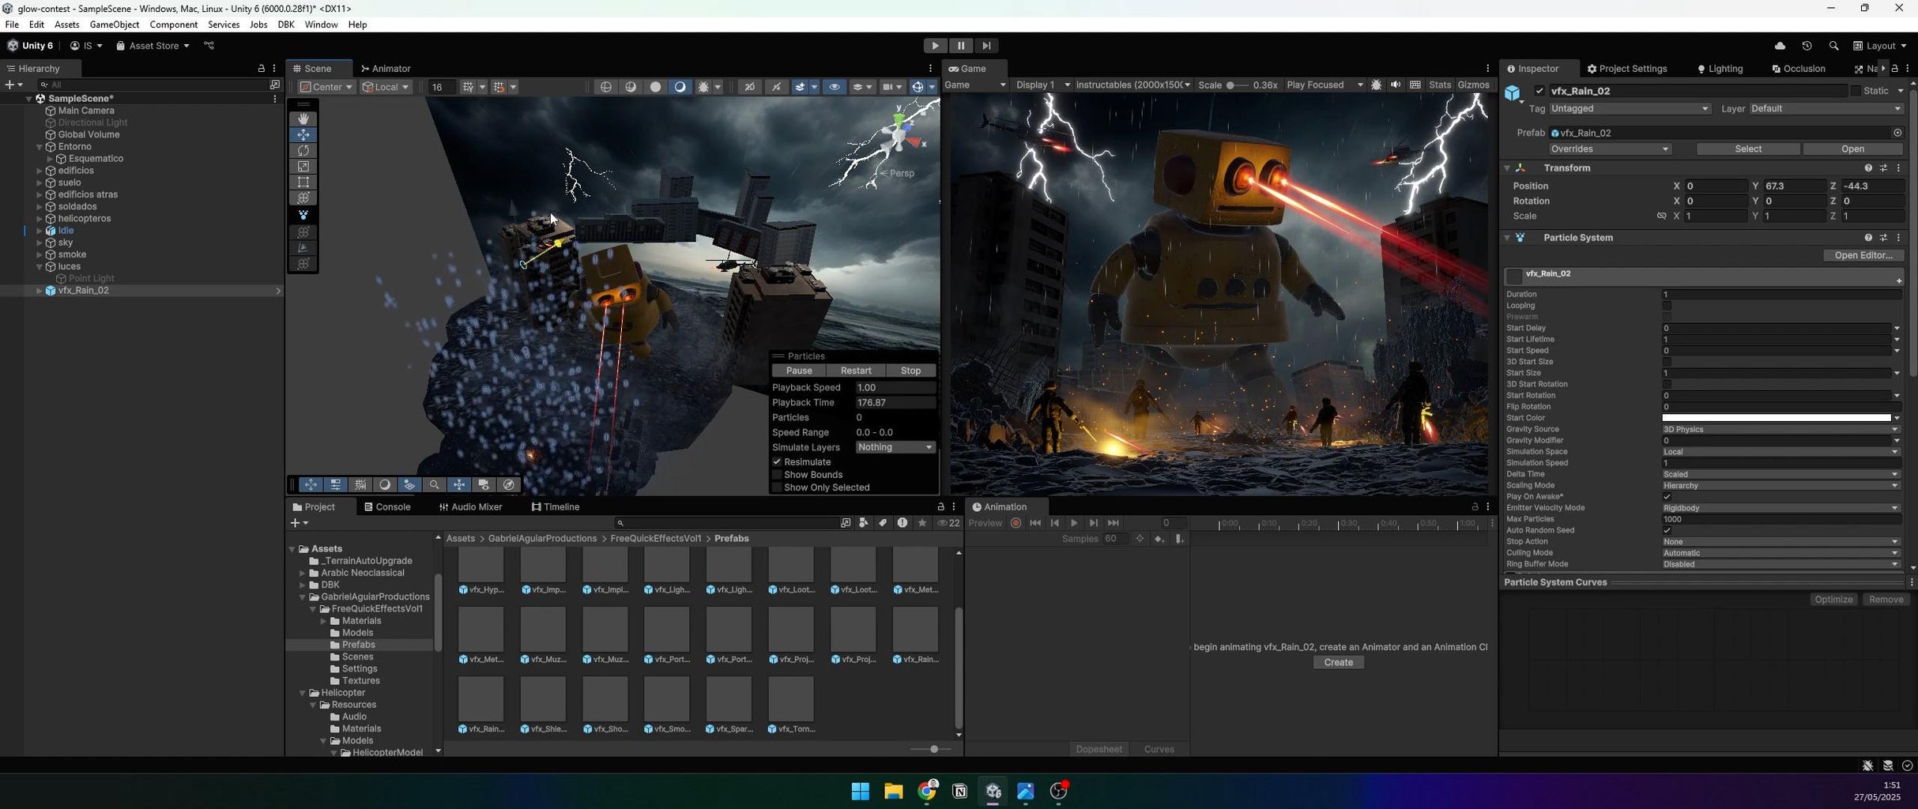1918x809 pixels.
Task: Enable Show Bounds checkbox
Action: coord(777,475)
